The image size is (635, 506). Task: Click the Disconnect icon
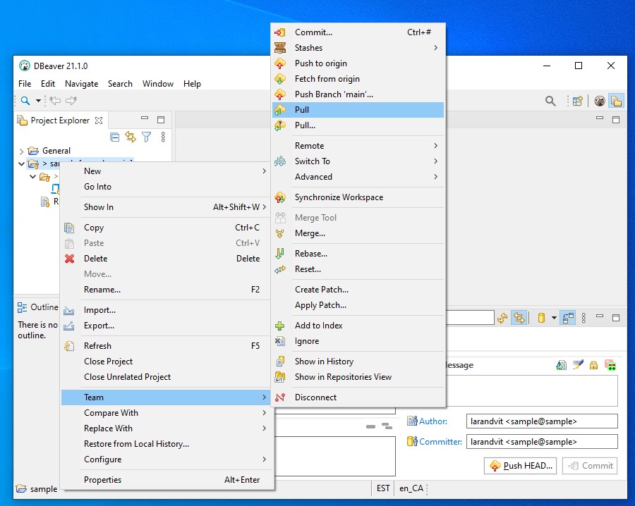(280, 397)
